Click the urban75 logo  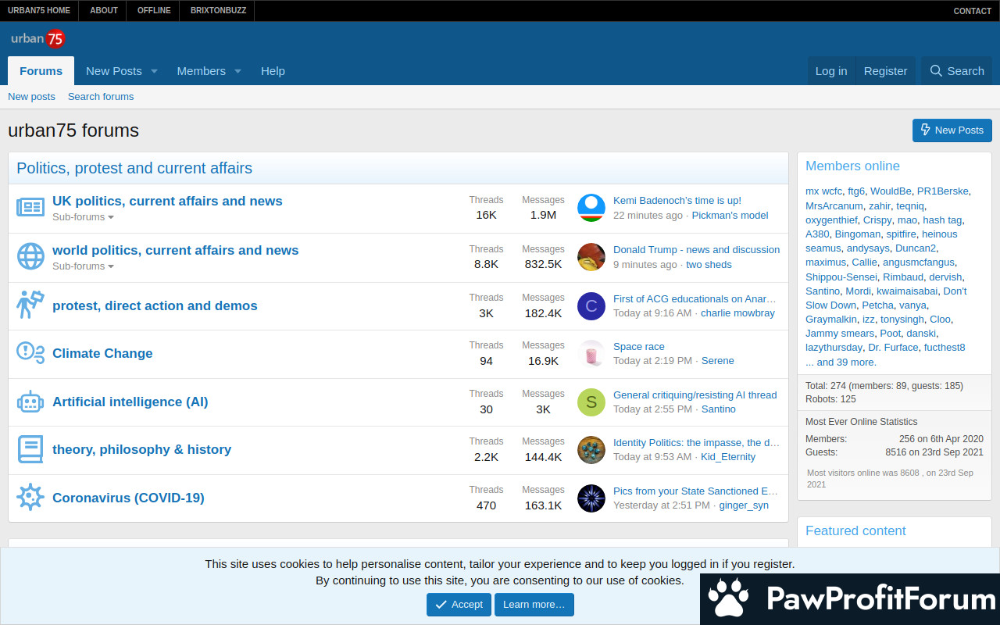click(x=37, y=38)
